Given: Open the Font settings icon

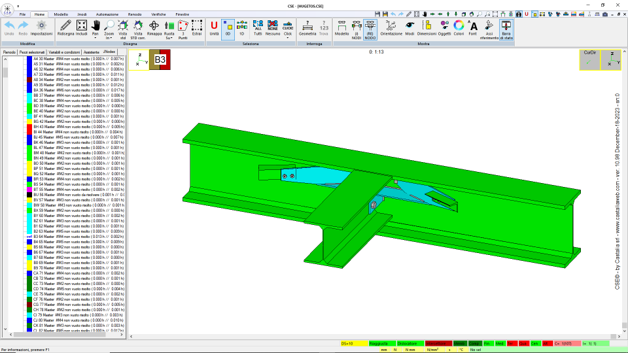Looking at the screenshot, I should [472, 26].
